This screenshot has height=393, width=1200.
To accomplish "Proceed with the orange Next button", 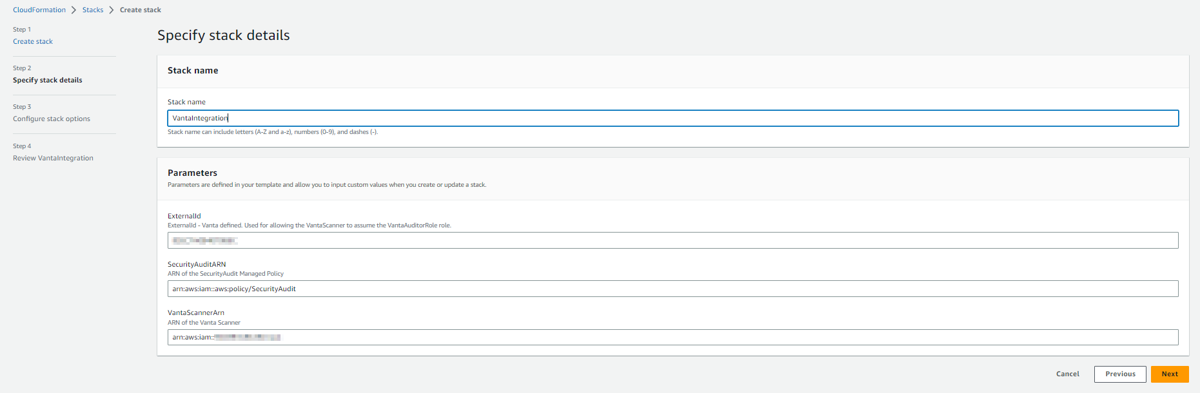I will pyautogui.click(x=1170, y=374).
